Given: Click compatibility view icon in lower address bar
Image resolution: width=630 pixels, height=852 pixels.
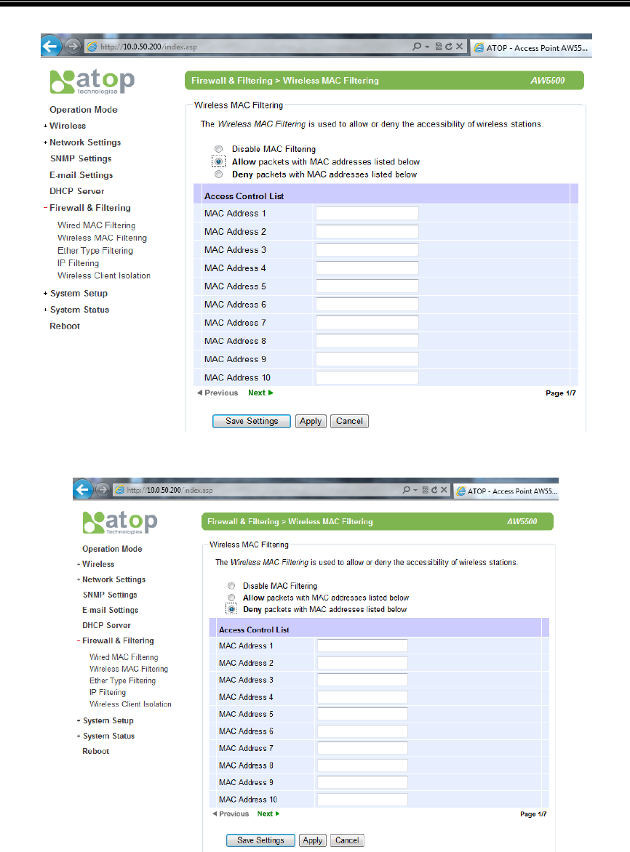Looking at the screenshot, I should tap(426, 490).
